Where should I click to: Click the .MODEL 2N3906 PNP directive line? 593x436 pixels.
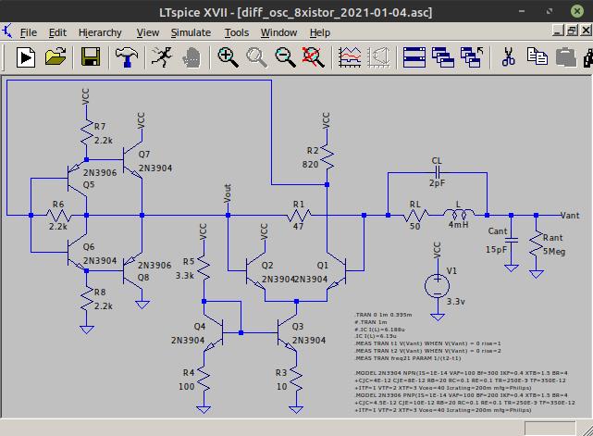(461, 394)
